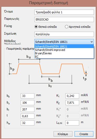This screenshot has height=139, width=97.
Task: Choose Schardt/Strehl improved from the list
Action: pos(64,50)
